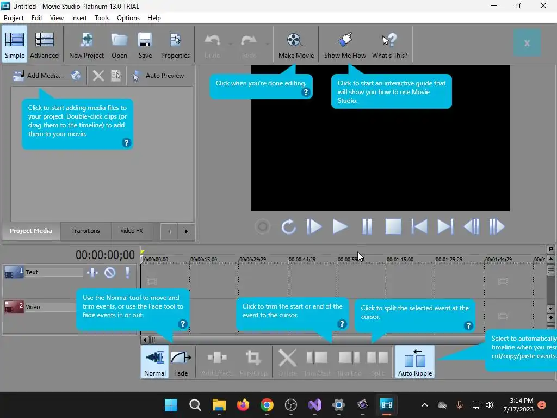Open Windows Start menu
Image resolution: width=557 pixels, height=418 pixels.
[x=171, y=405]
